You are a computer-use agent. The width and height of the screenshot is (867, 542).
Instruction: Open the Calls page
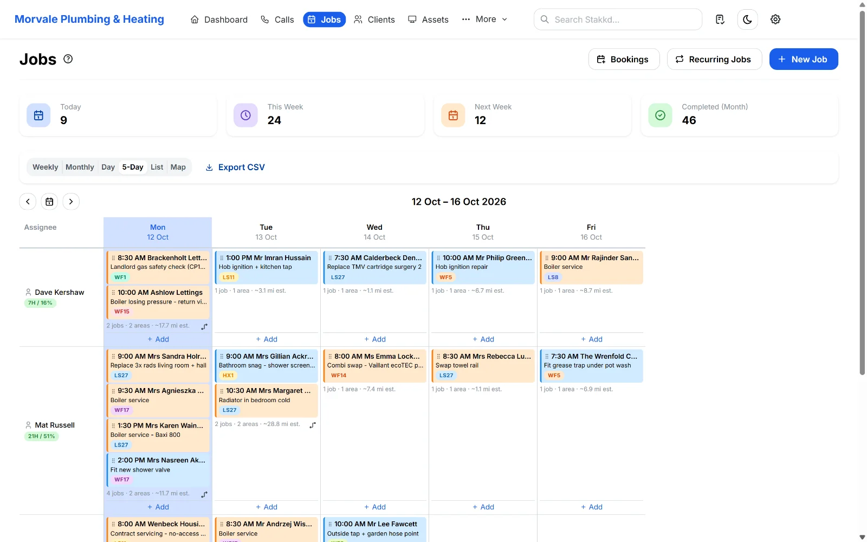click(x=277, y=20)
